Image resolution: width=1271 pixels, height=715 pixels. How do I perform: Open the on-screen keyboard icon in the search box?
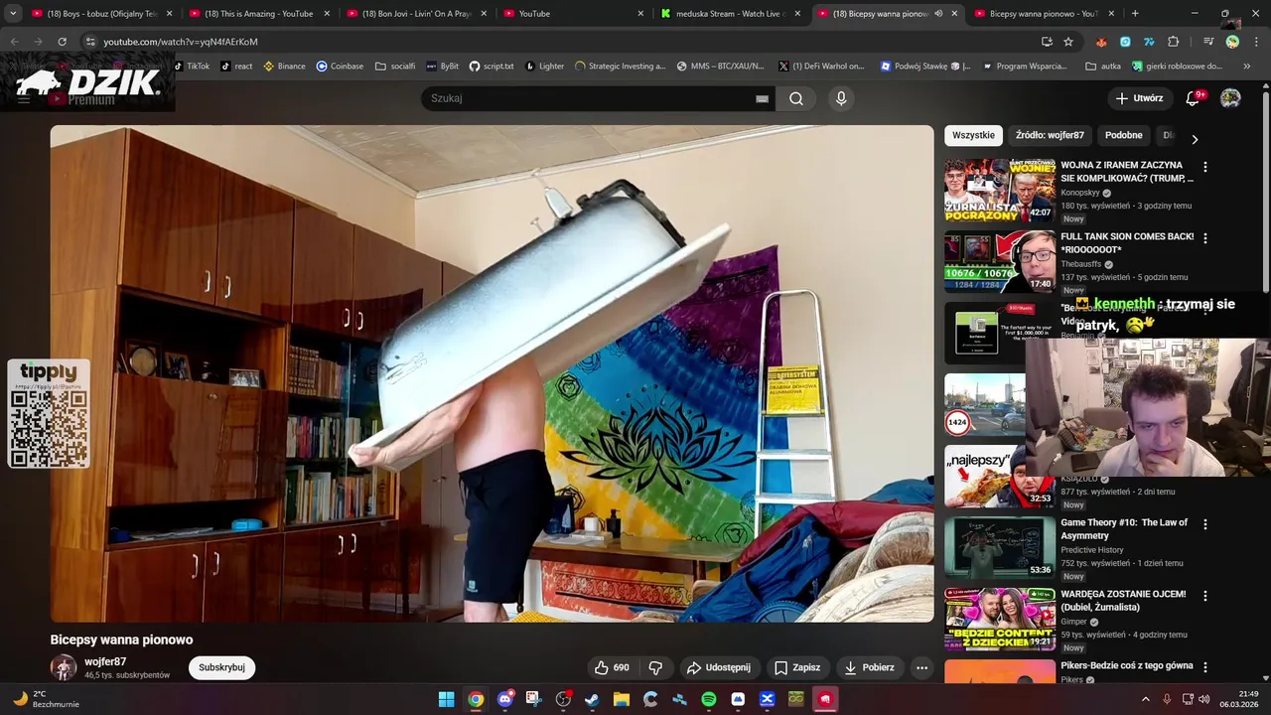pyautogui.click(x=762, y=98)
